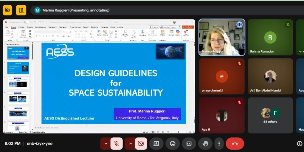Open the 64 others participants tile
This screenshot has width=304, height=152.
pos(270,115)
